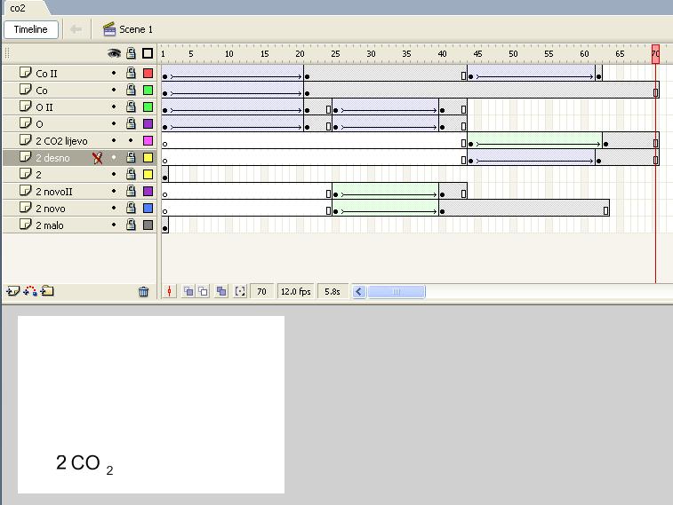The height and width of the screenshot is (505, 673).
Task: Select the 2 novo layer
Action: click(x=50, y=209)
